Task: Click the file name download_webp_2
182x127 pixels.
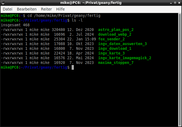Action: (115, 34)
